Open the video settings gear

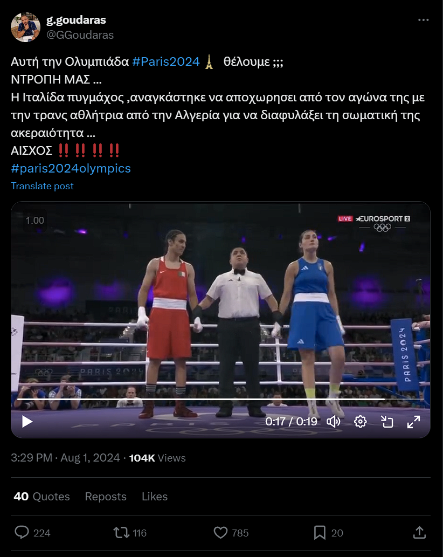pyautogui.click(x=361, y=422)
